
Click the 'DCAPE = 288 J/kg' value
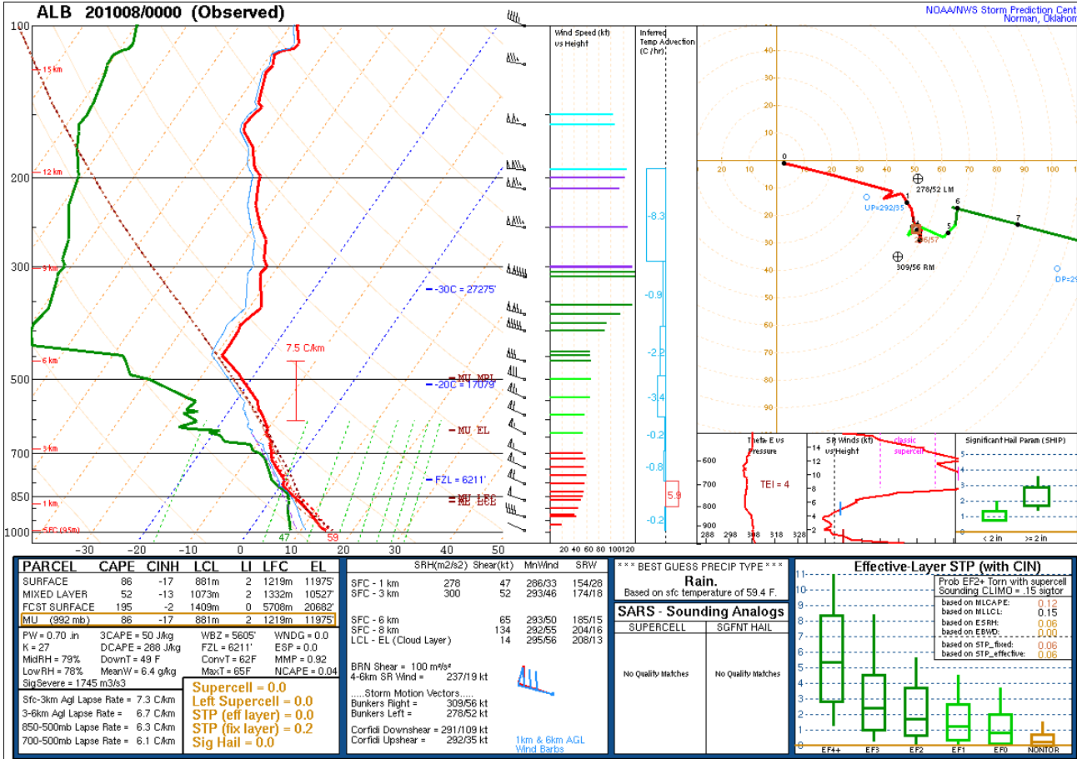point(138,648)
